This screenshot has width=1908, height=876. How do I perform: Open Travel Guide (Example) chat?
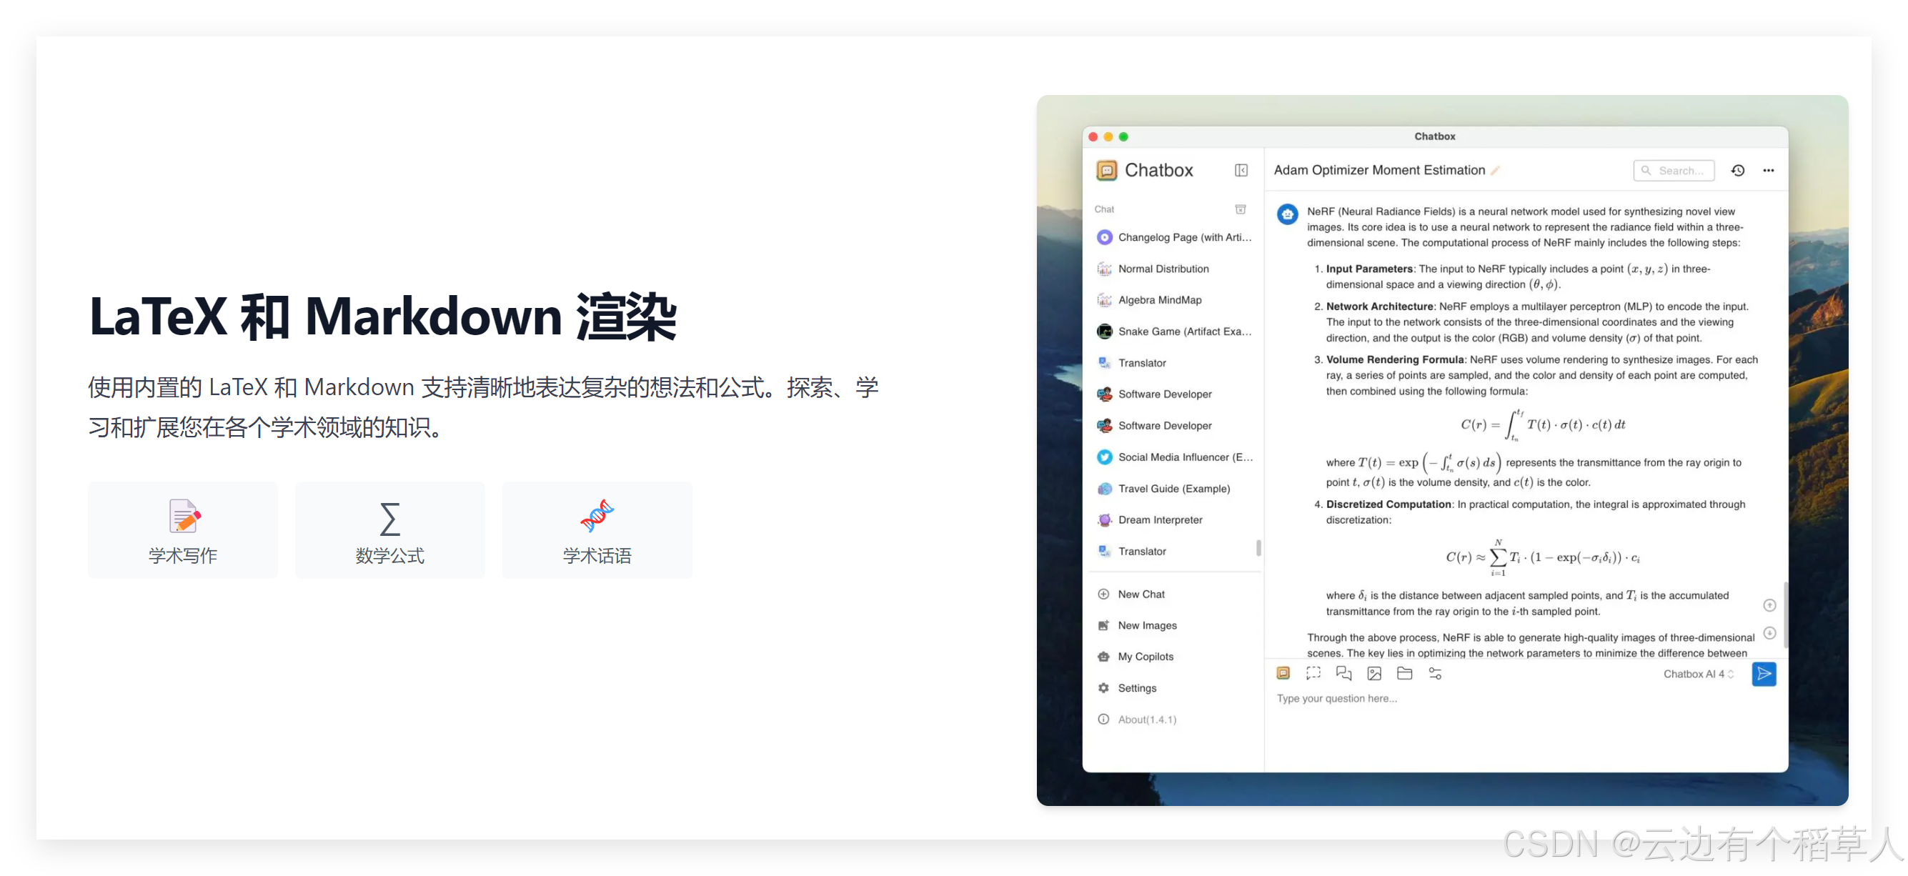(1174, 489)
